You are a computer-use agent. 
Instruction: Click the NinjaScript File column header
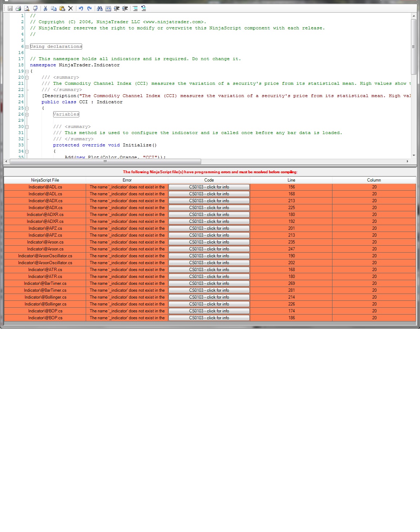(x=45, y=180)
